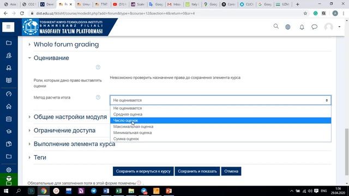Switch to the YouTube browser tab
Viewport: 349px width, 196px height.
pos(119,4)
